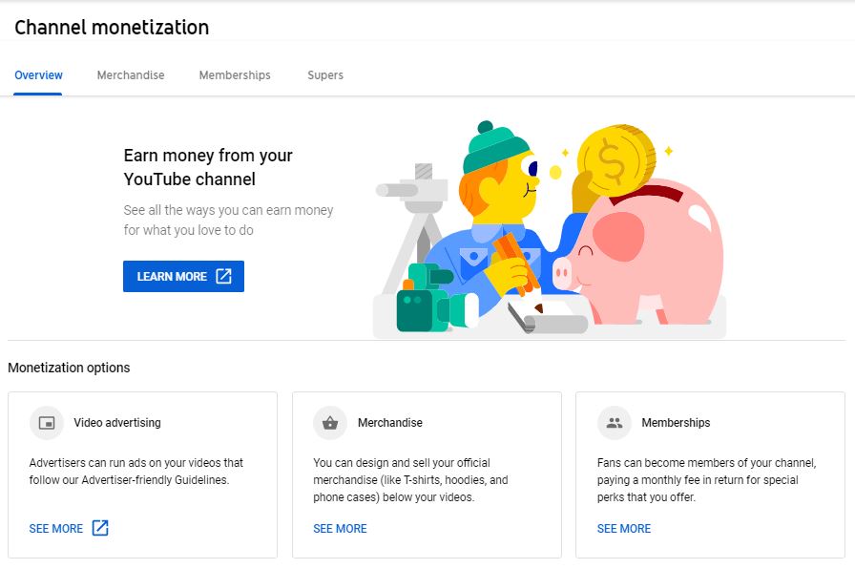Screen dimensions: 855x569
Task: Open SEE MORE under Video advertising
Action: point(56,529)
